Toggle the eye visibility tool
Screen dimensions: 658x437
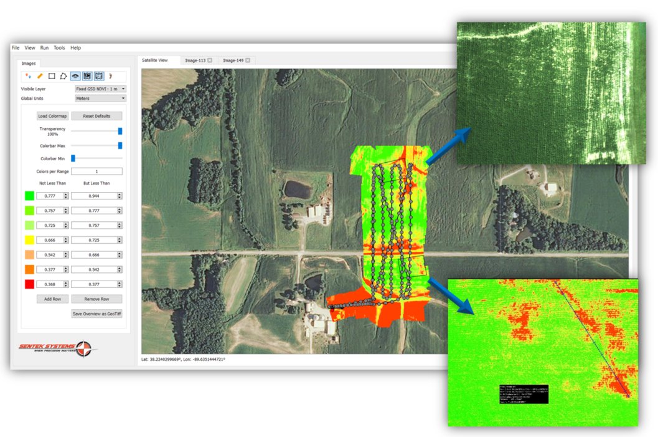pyautogui.click(x=75, y=76)
